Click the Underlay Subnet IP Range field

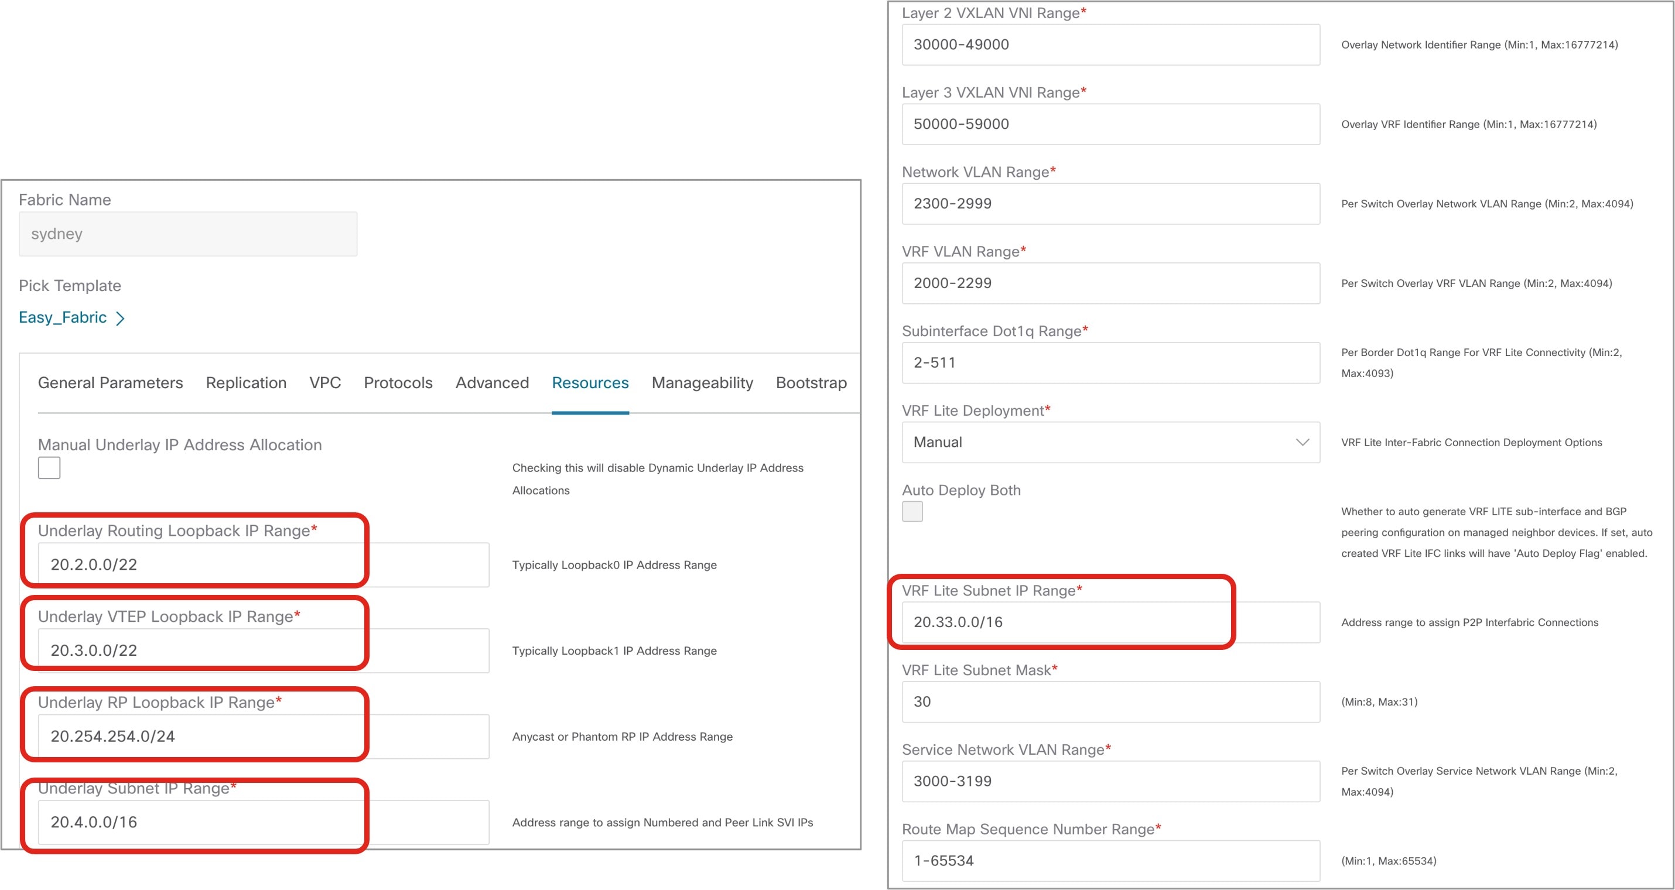coord(264,823)
